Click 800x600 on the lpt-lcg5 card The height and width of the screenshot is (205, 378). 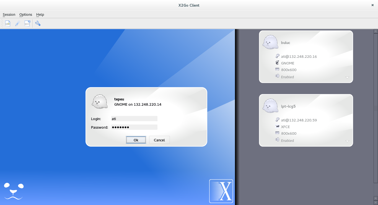pyautogui.click(x=289, y=133)
